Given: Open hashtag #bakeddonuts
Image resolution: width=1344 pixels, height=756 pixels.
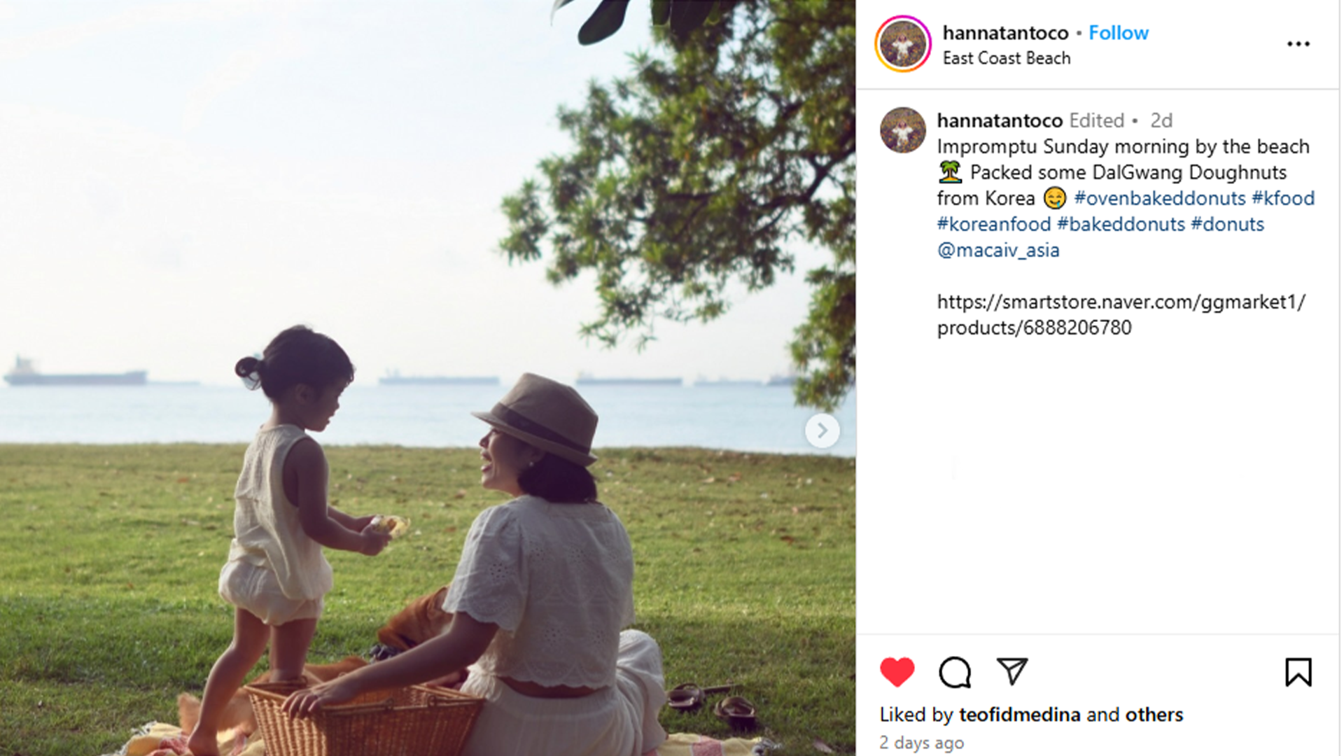Looking at the screenshot, I should pos(1121,224).
